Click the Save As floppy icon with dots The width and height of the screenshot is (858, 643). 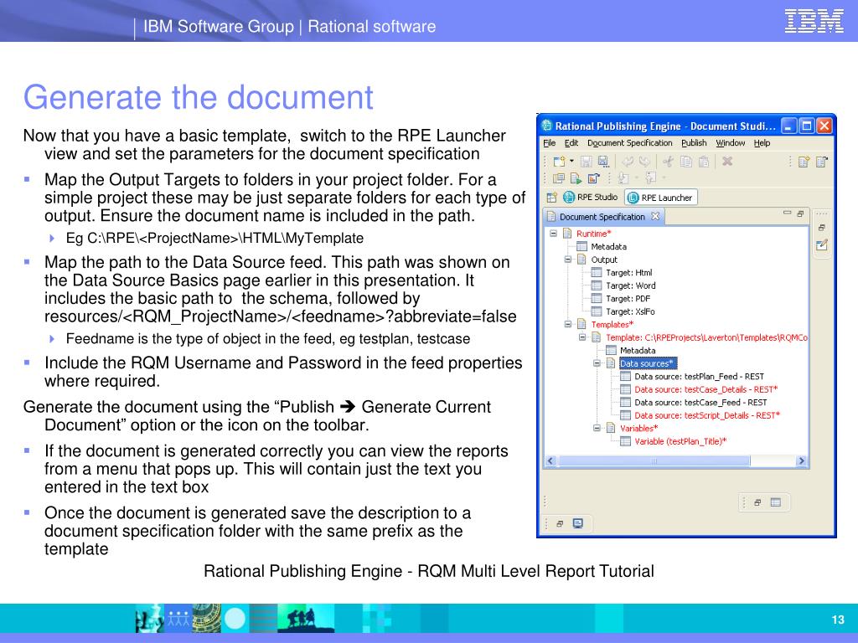click(x=603, y=162)
